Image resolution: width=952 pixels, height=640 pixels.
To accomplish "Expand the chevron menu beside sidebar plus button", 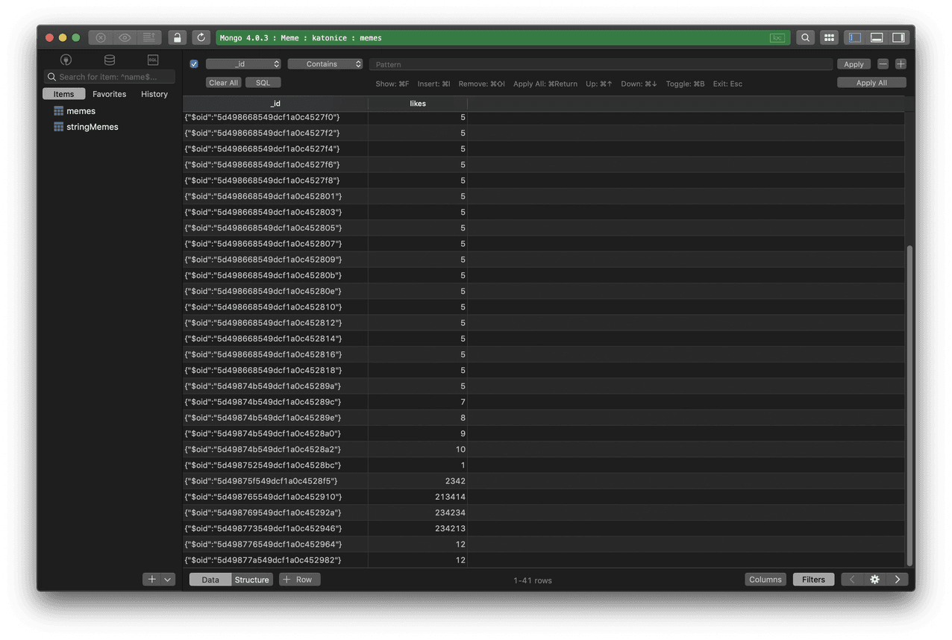I will pyautogui.click(x=168, y=580).
